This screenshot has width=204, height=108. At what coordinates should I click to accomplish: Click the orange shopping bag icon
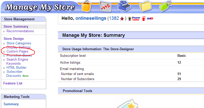coord(86,6)
